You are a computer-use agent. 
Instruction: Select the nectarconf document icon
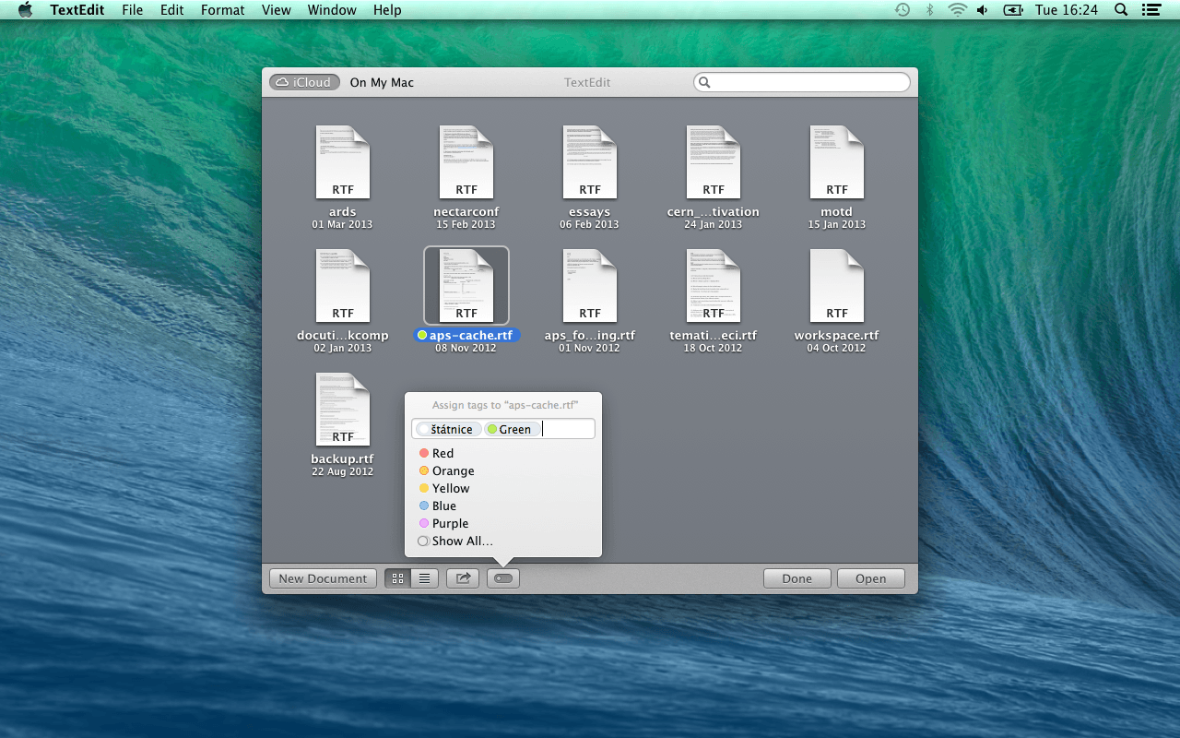(x=466, y=162)
